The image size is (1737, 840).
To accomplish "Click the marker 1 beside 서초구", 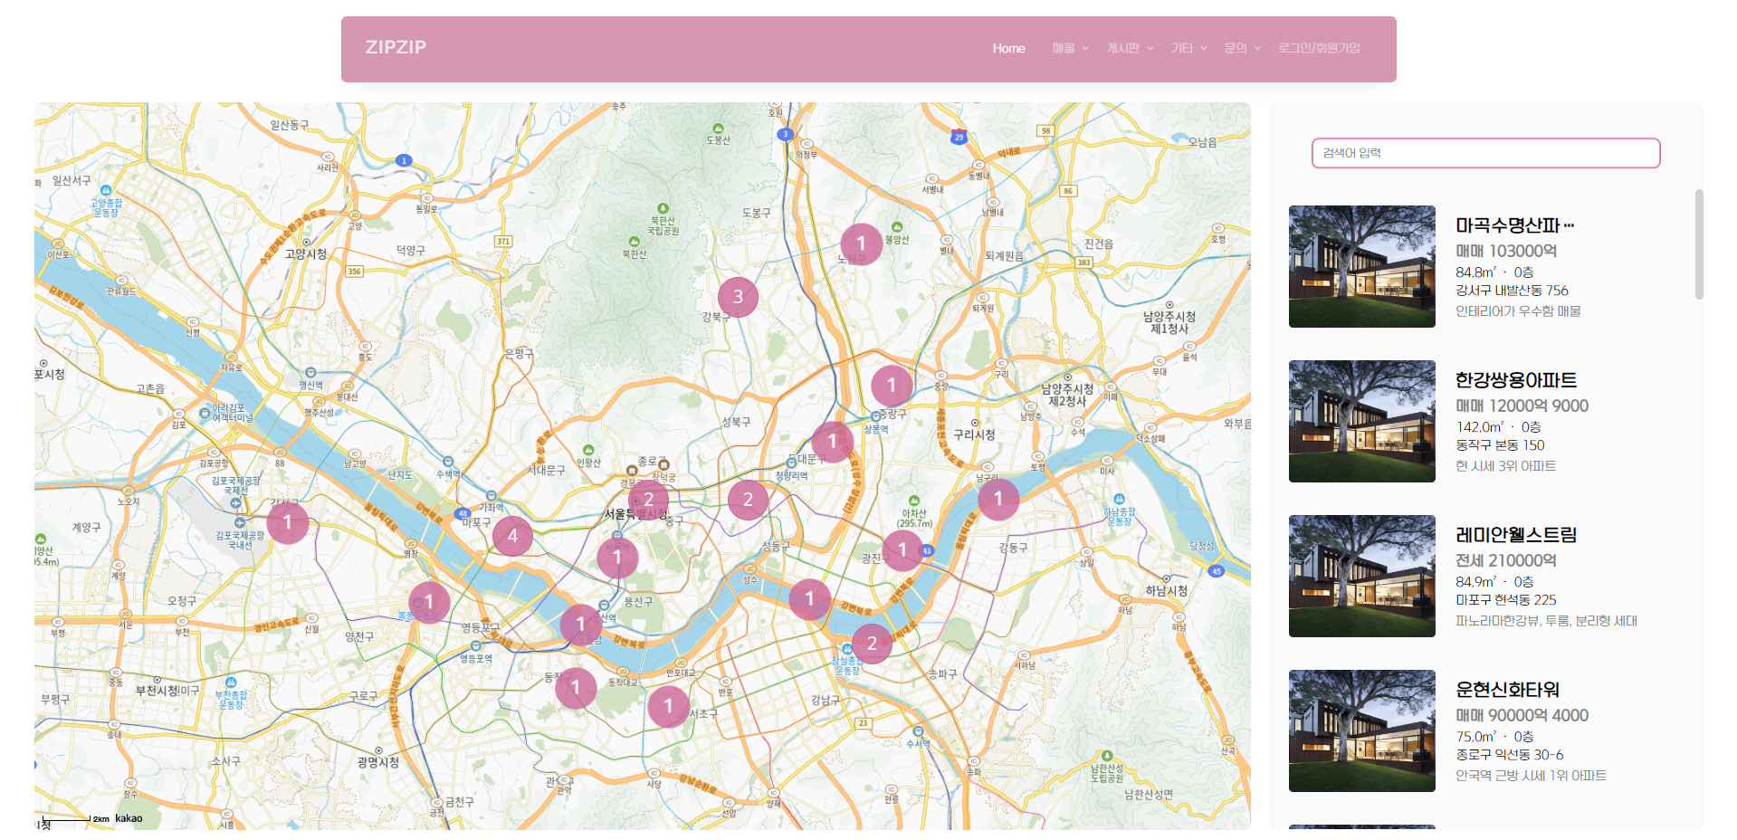I will 668,707.
